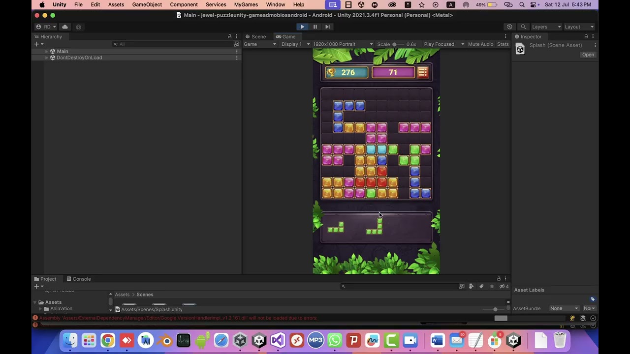The width and height of the screenshot is (630, 354).
Task: Select the DontDestroyOnLoad row
Action: tap(136, 58)
